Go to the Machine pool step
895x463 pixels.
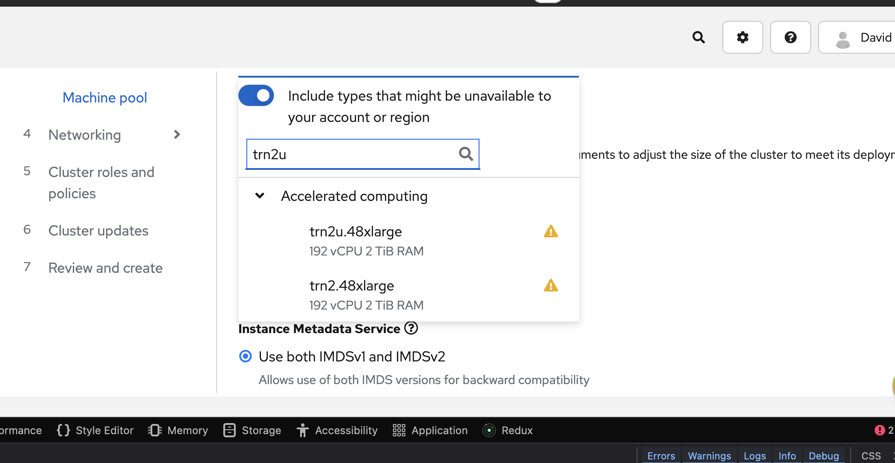click(x=105, y=98)
